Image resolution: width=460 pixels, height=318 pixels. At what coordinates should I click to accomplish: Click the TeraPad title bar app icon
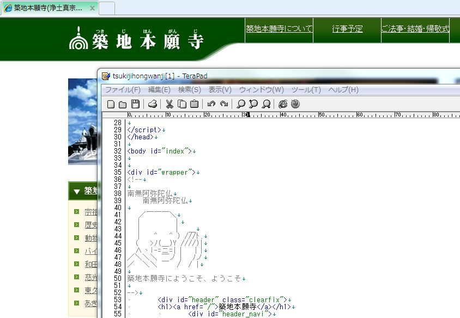point(106,76)
